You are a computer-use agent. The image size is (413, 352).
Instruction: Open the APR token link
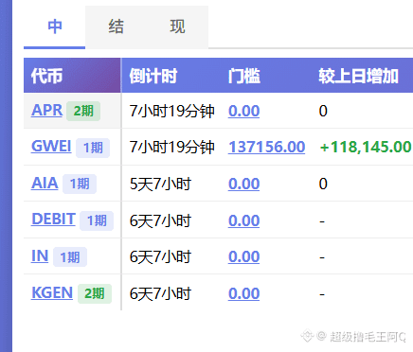tap(47, 111)
